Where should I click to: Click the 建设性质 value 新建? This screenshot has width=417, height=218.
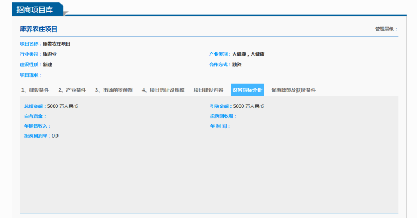click(x=47, y=65)
